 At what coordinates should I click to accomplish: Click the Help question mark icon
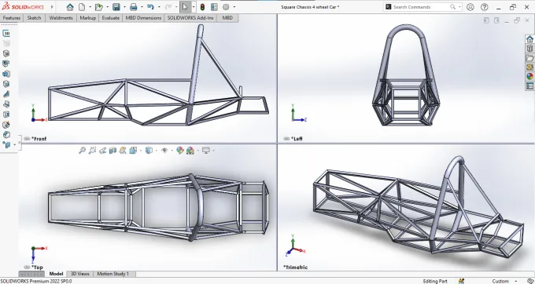[x=484, y=7]
